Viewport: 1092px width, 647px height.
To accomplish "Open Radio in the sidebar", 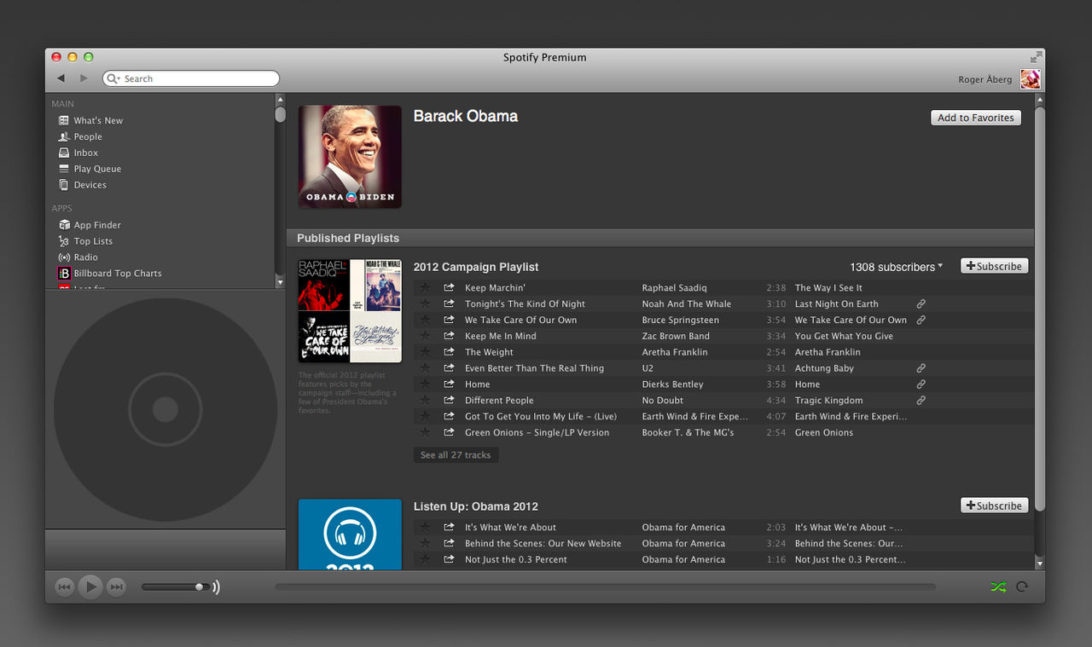I will pos(78,257).
